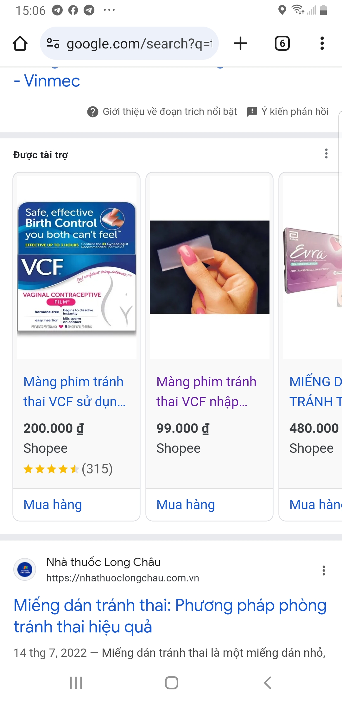Tap Android recent apps navigation button
Image resolution: width=342 pixels, height=703 pixels.
tap(76, 682)
